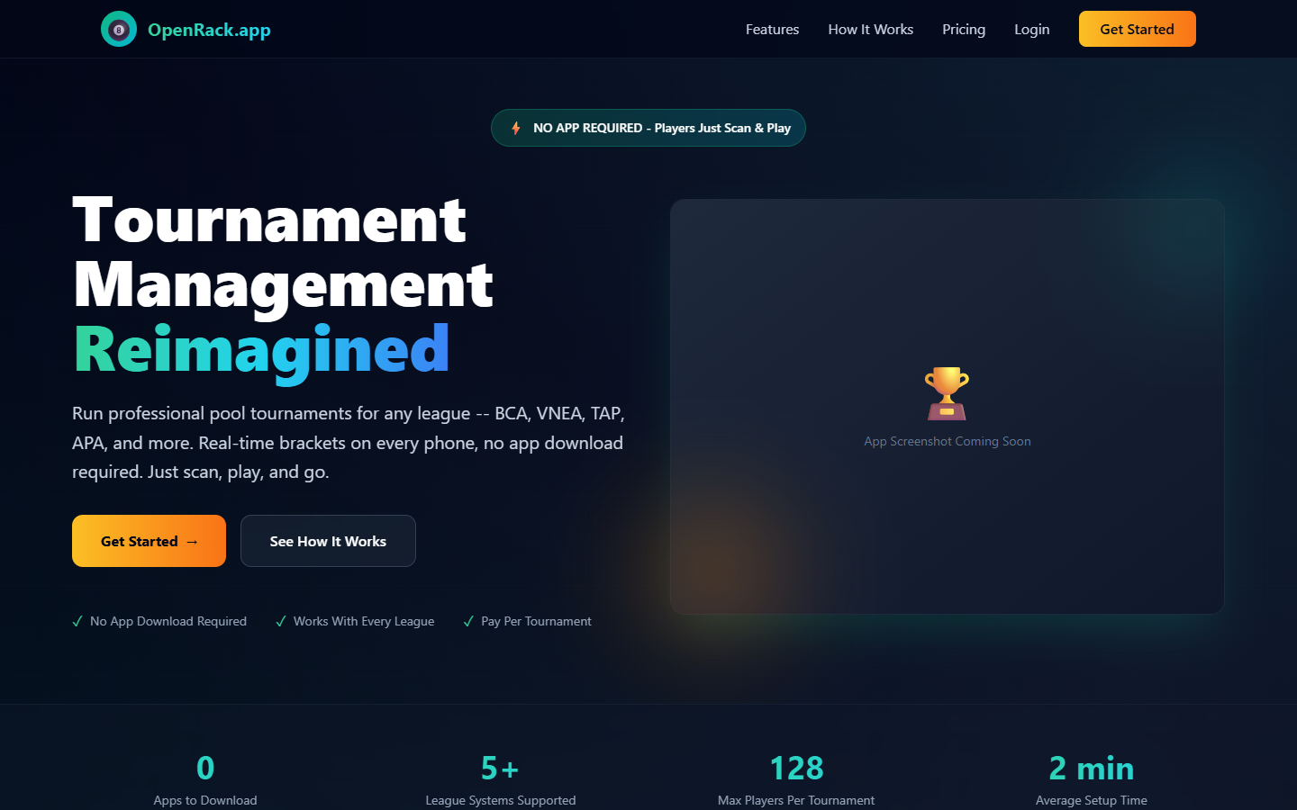This screenshot has width=1297, height=810.
Task: Go to the Features nav item
Action: pos(772,29)
